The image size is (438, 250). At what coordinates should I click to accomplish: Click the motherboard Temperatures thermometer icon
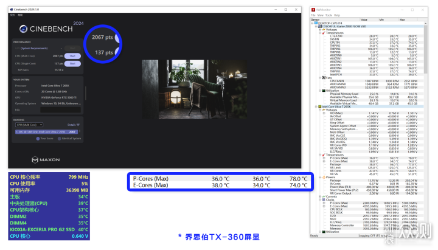324,33
